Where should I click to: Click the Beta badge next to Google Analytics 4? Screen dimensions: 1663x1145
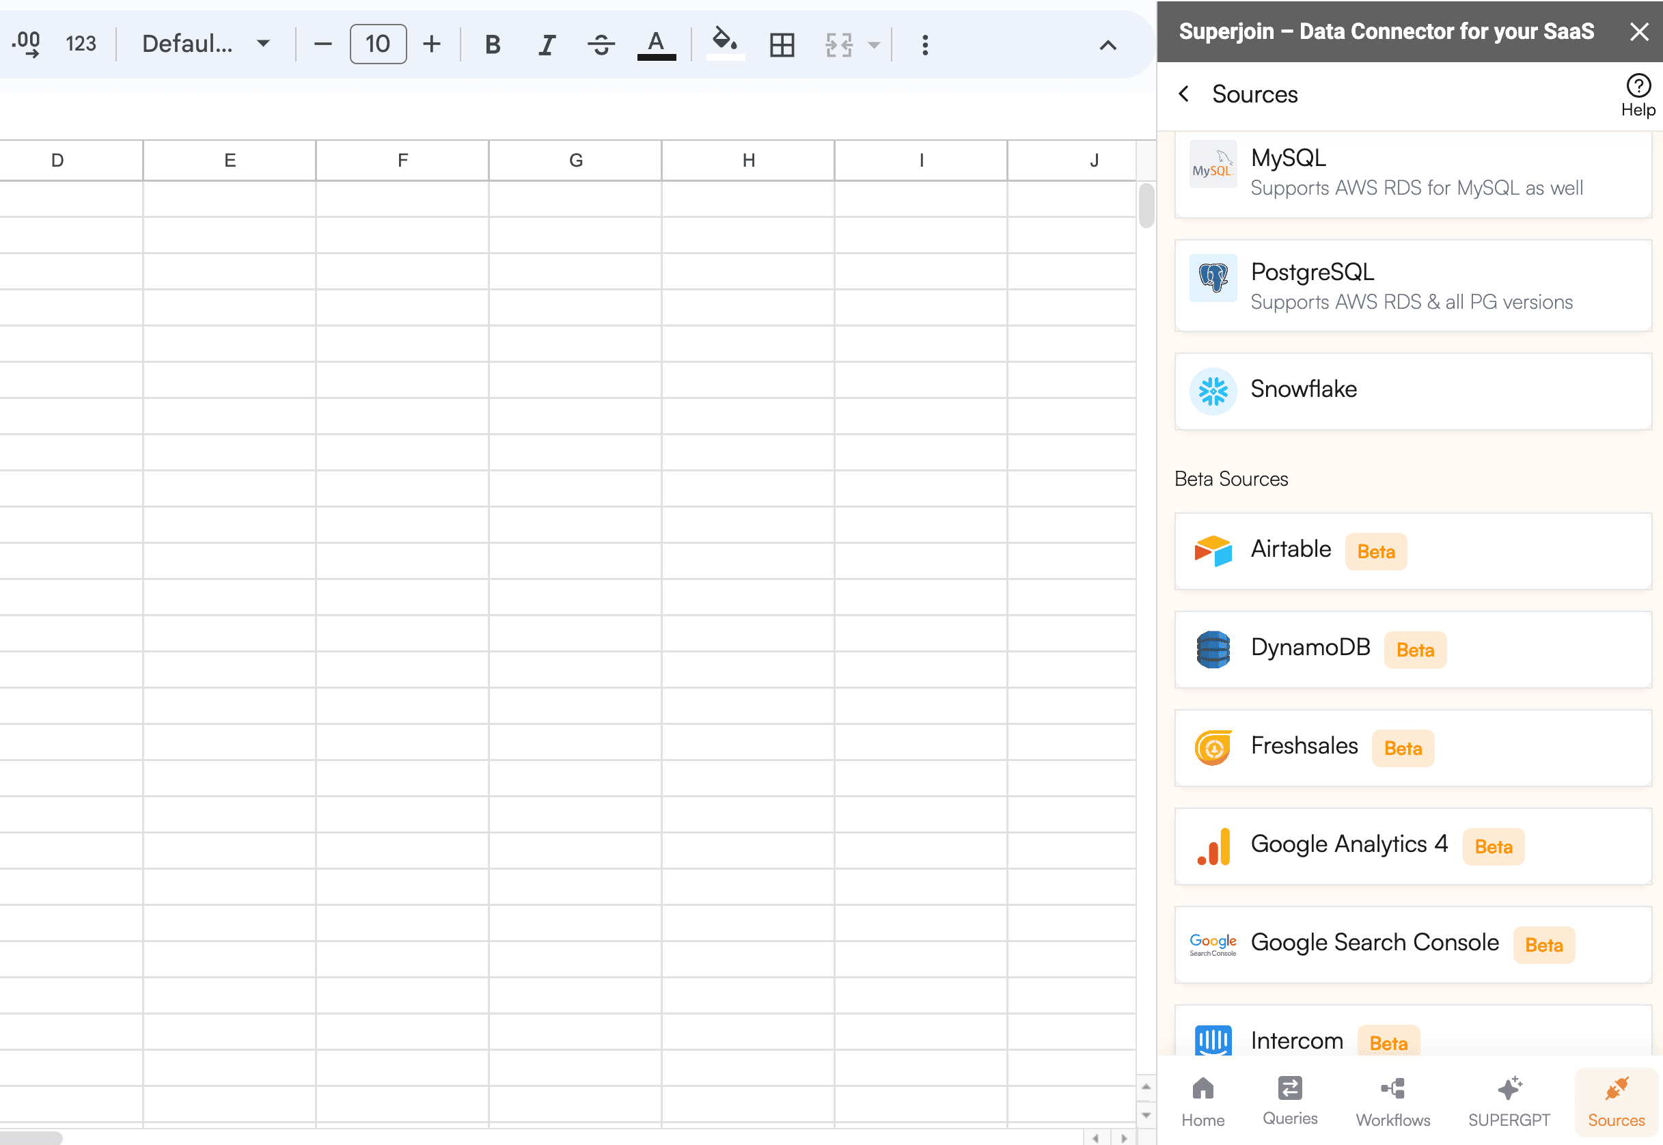(1493, 846)
